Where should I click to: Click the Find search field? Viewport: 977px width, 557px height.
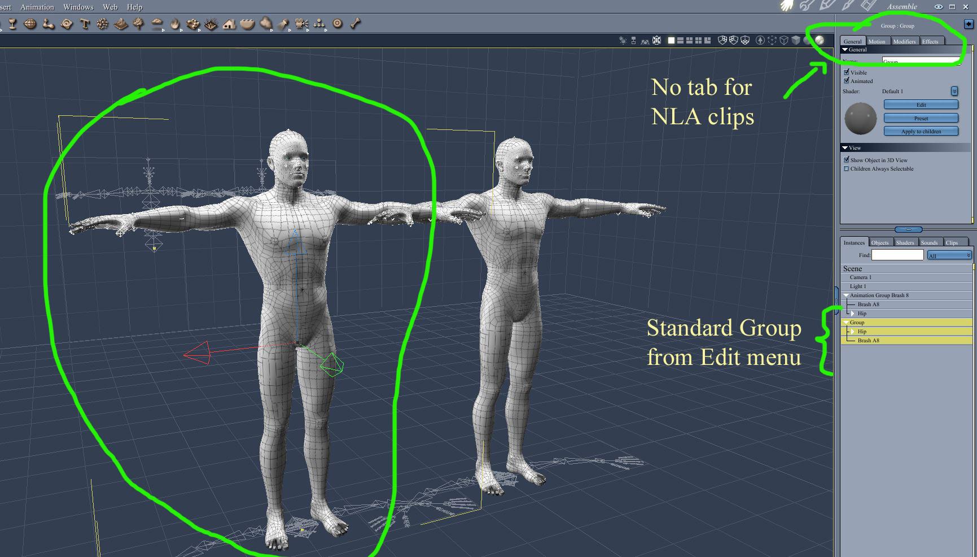click(x=897, y=255)
